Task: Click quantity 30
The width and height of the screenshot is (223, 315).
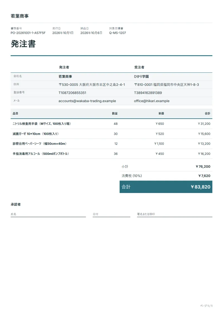Action: (x=116, y=134)
